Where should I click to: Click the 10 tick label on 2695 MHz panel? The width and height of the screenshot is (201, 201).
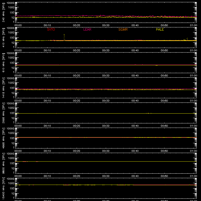click(13, 118)
